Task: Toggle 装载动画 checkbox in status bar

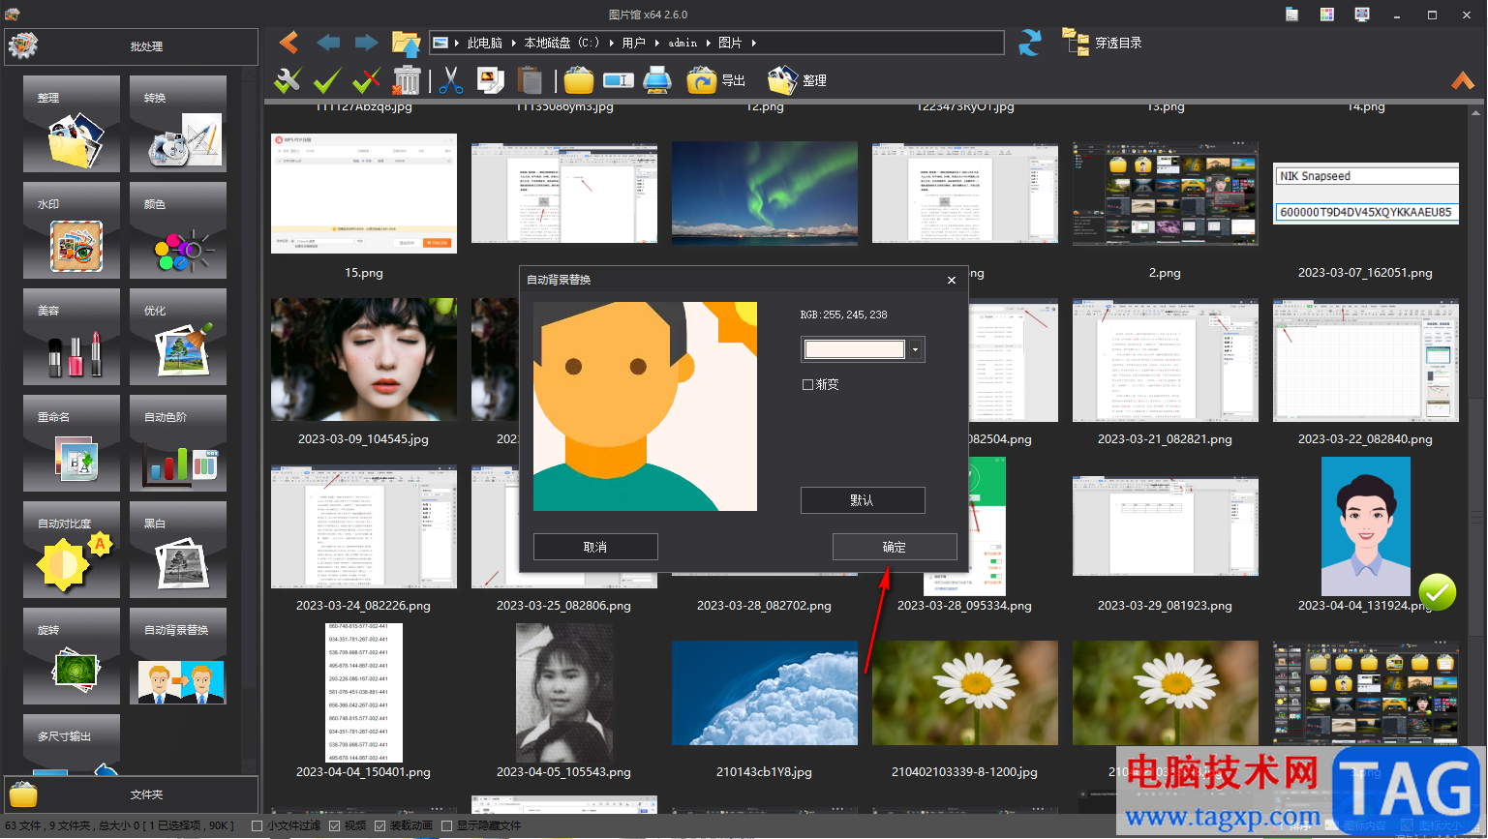Action: point(380,826)
